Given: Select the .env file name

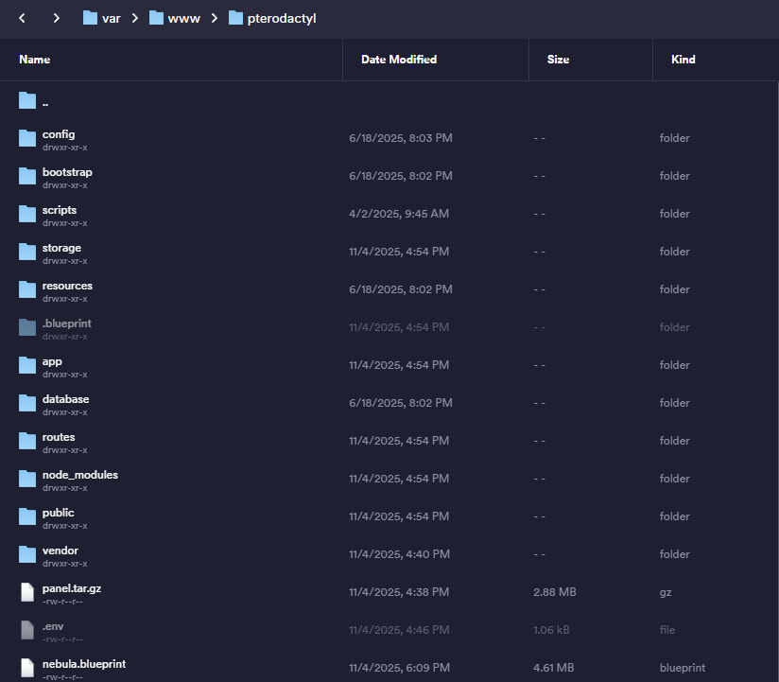Looking at the screenshot, I should (x=53, y=626).
